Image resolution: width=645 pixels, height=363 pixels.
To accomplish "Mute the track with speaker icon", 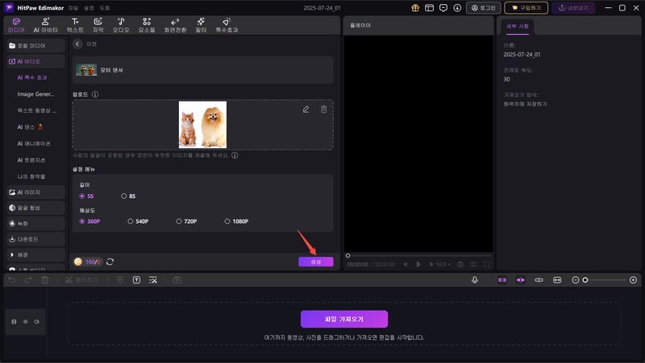I will (36, 321).
